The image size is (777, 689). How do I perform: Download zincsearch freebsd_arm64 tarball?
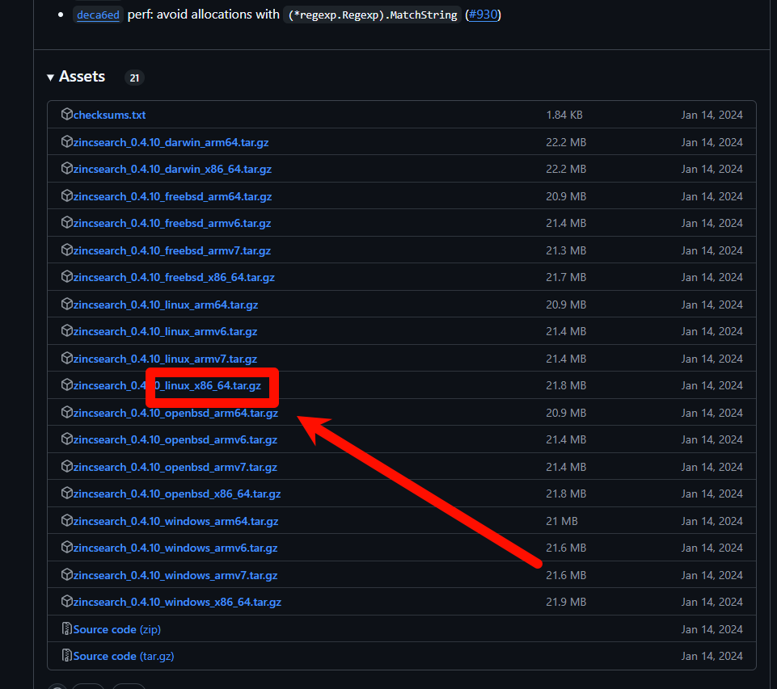[172, 196]
